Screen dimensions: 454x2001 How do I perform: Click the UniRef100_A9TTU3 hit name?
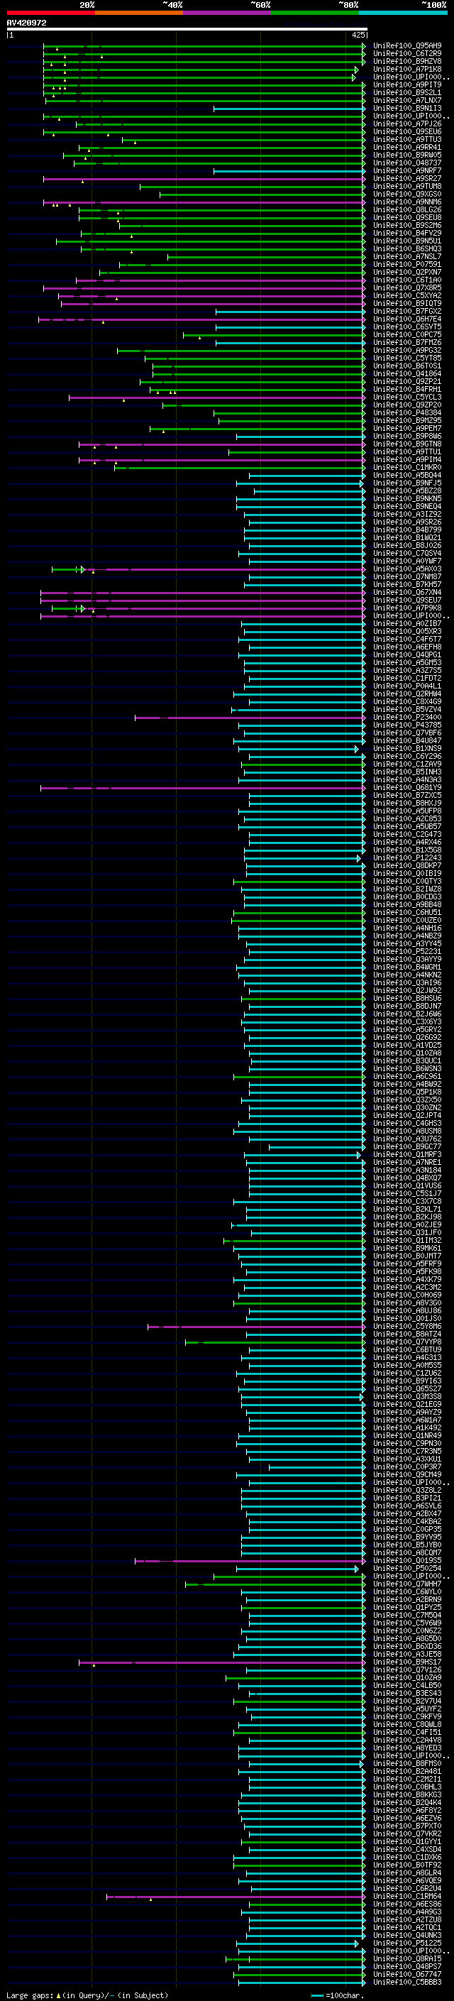pyautogui.click(x=406, y=140)
